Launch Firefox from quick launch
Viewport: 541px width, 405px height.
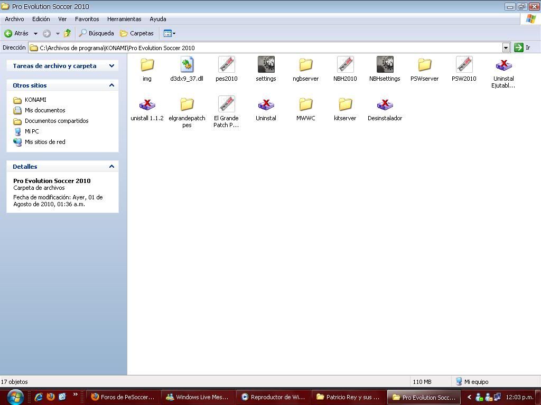click(51, 397)
